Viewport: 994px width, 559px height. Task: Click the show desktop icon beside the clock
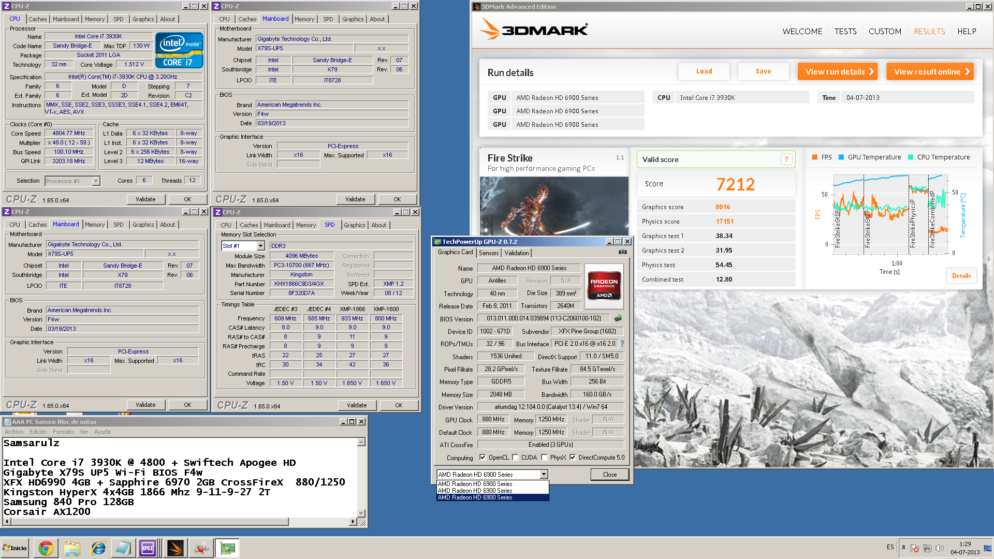click(988, 548)
